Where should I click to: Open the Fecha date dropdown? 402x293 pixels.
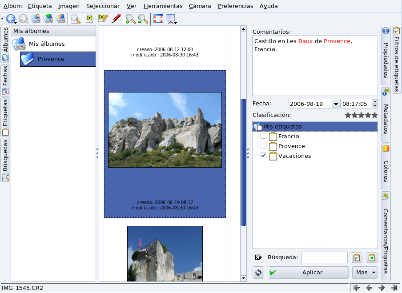coord(335,104)
